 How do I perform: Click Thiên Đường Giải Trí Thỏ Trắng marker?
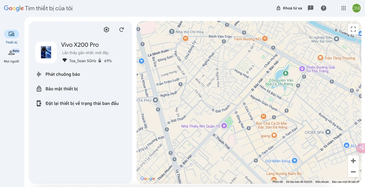coord(302,69)
